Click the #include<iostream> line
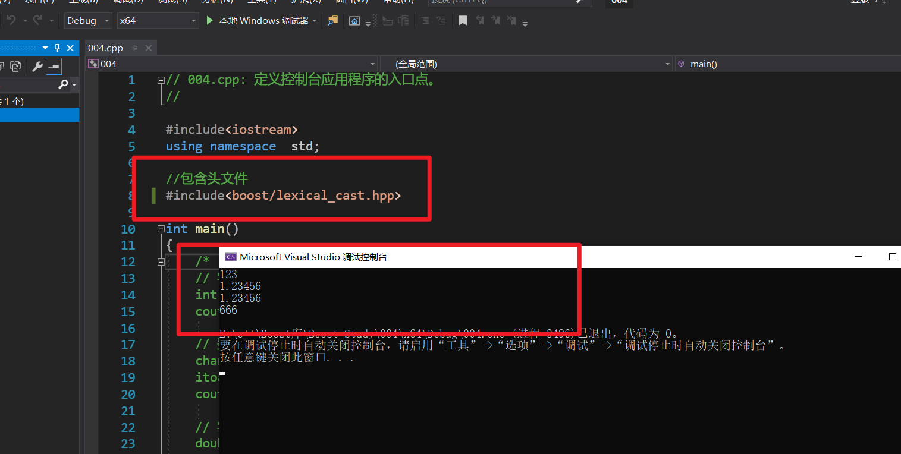 (x=232, y=130)
